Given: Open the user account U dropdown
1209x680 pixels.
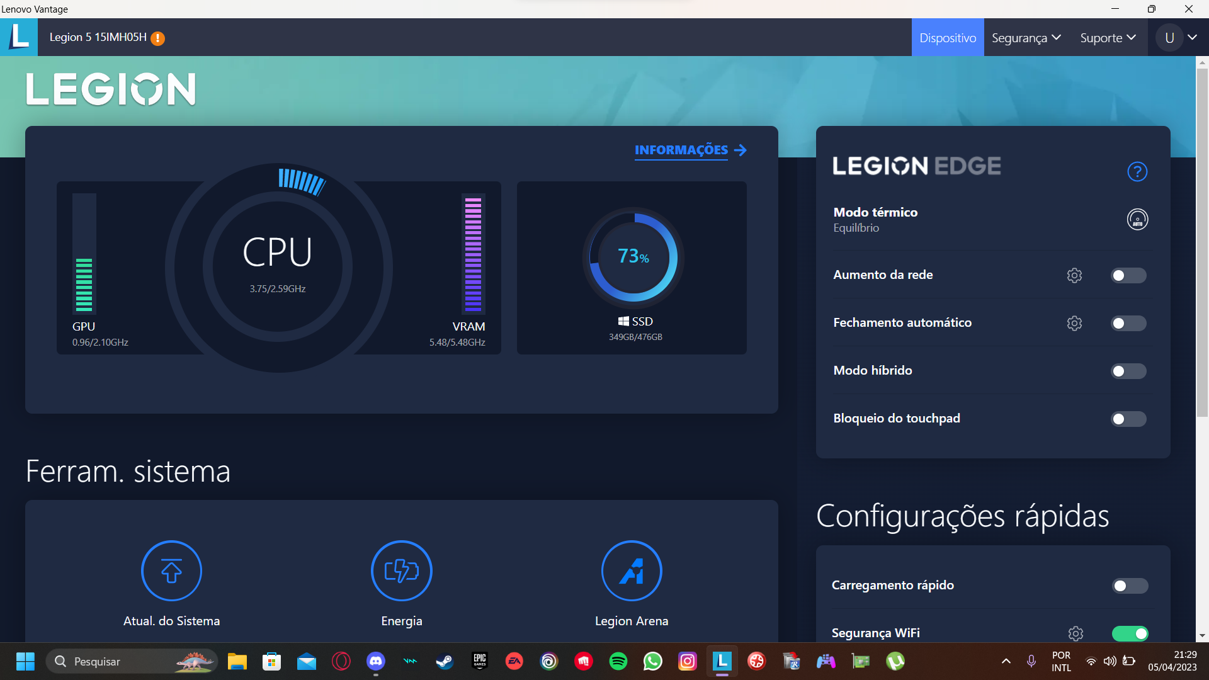Looking at the screenshot, I should pos(1178,38).
